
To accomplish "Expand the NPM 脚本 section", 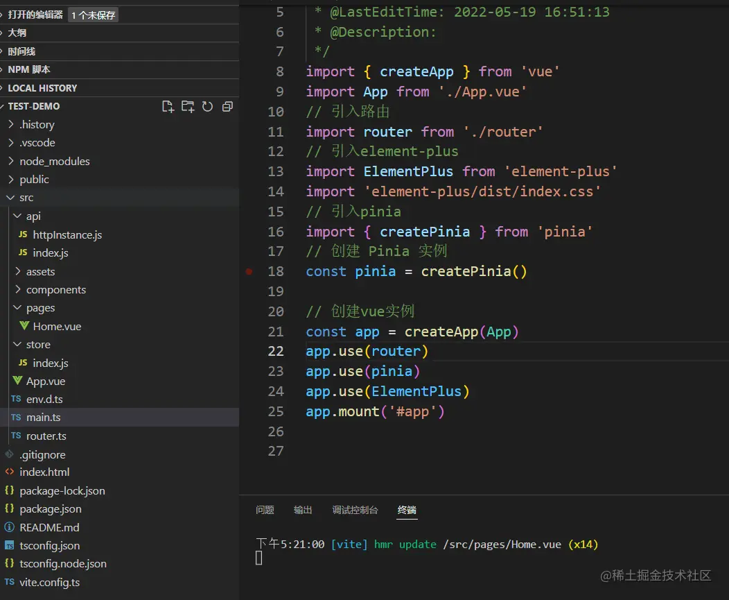I will tap(119, 69).
